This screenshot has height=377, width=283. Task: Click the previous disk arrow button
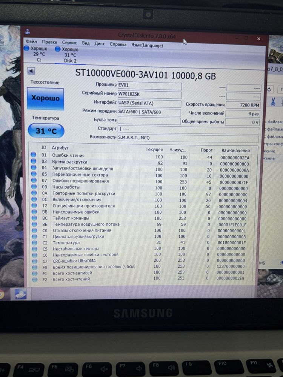click(x=31, y=71)
